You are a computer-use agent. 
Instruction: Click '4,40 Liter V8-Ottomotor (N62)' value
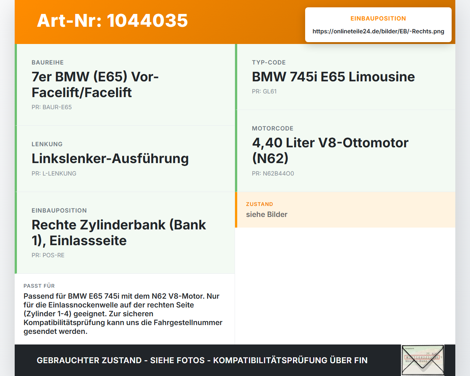(x=330, y=151)
